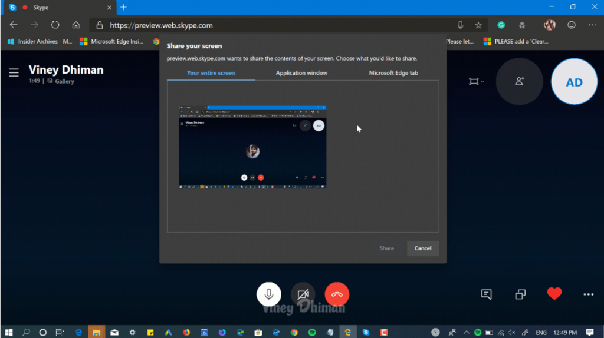Image resolution: width=604 pixels, height=338 pixels.
Task: Open the browser home page
Action: pyautogui.click(x=76, y=25)
